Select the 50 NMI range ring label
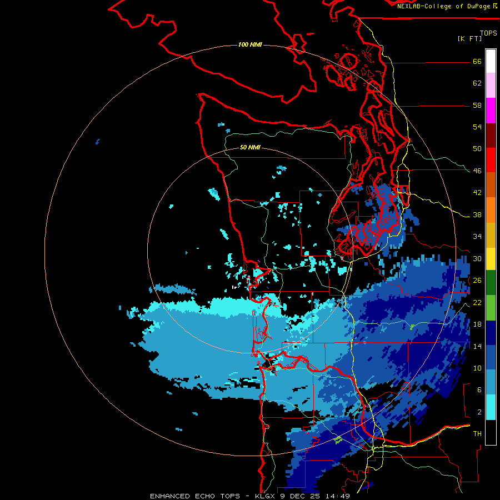The image size is (500, 500). (250, 147)
